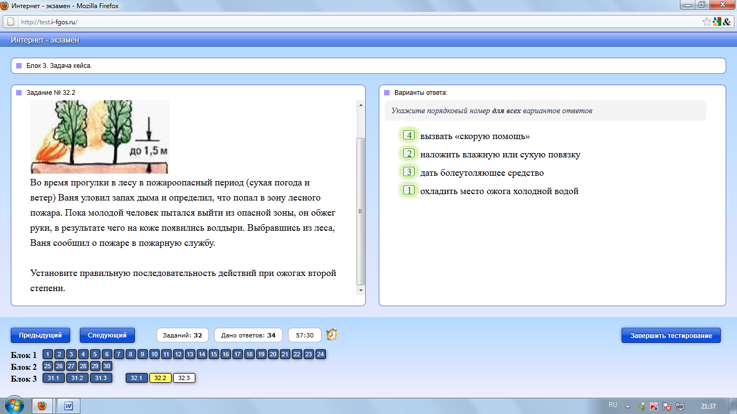Click the task panel scrollbar thumb
The height and width of the screenshot is (414, 737).
pyautogui.click(x=361, y=211)
